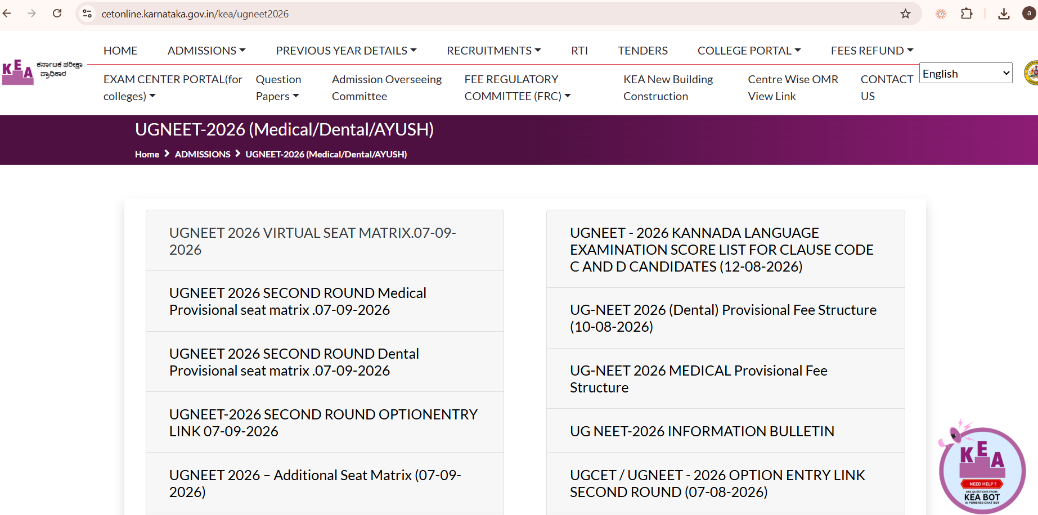Open the extensions puzzle icon
This screenshot has width=1038, height=515.
(967, 13)
